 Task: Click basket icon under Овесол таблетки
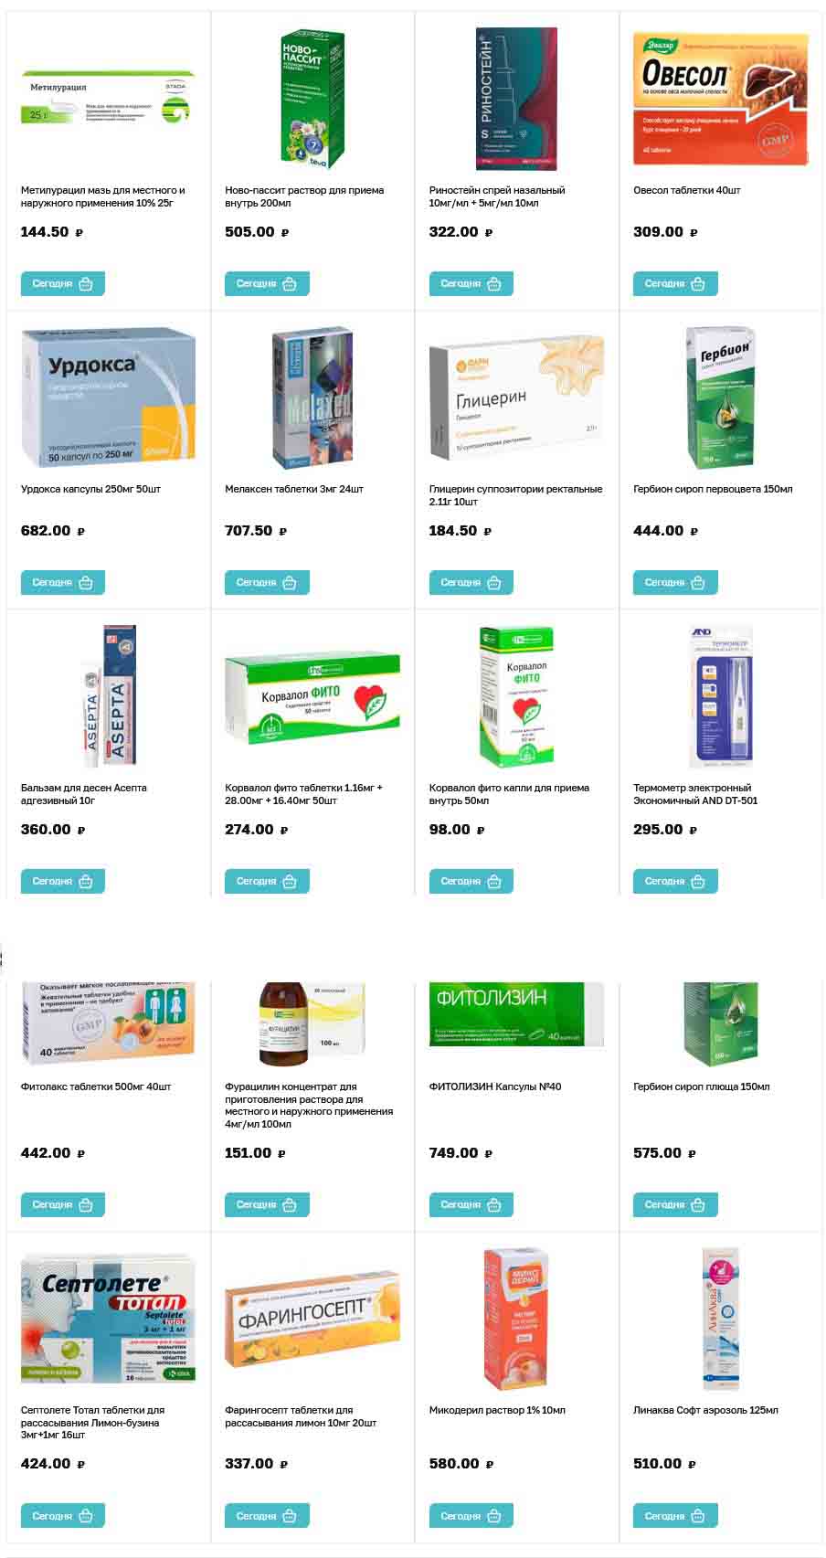click(x=698, y=283)
